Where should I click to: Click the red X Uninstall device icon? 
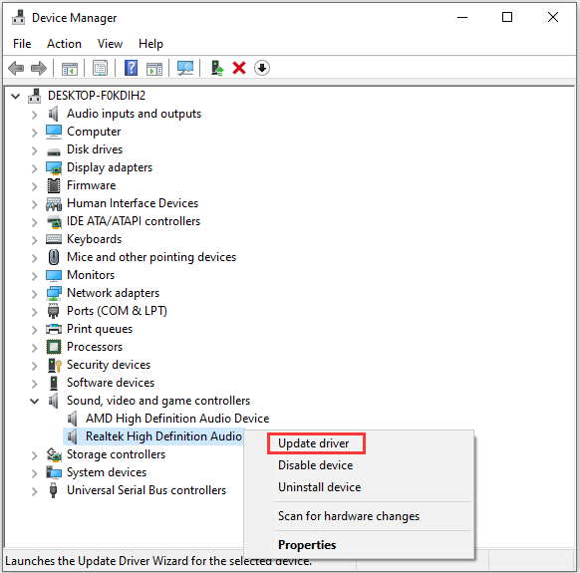tap(239, 68)
